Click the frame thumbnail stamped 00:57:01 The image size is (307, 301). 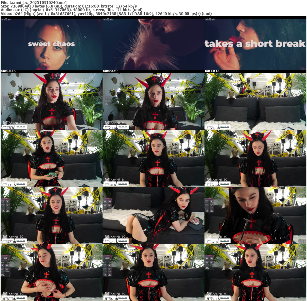click(x=255, y=215)
